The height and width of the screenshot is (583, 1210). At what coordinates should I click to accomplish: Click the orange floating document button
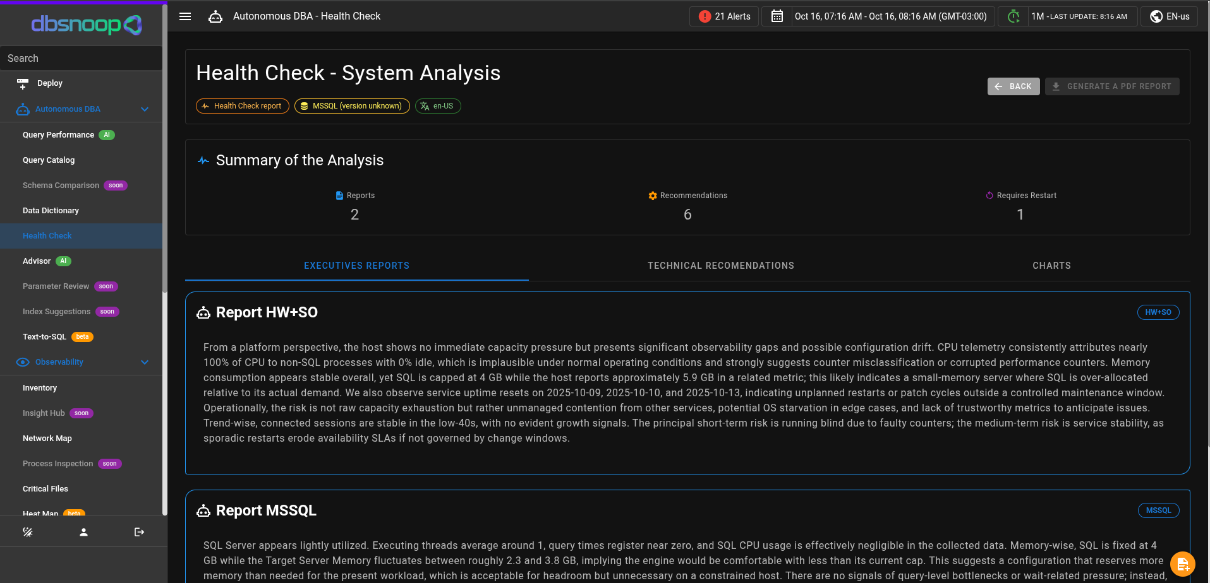click(x=1182, y=564)
